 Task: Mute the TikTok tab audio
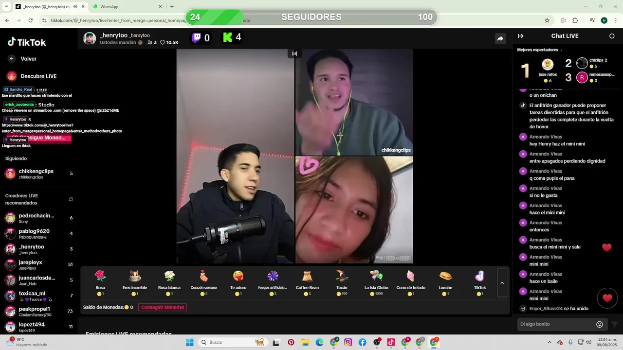(75, 7)
